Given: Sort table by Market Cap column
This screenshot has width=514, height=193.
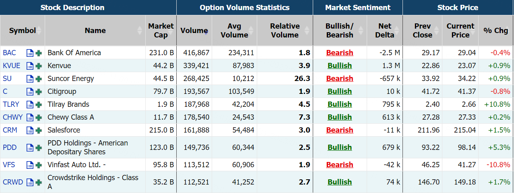Looking at the screenshot, I should (161, 31).
